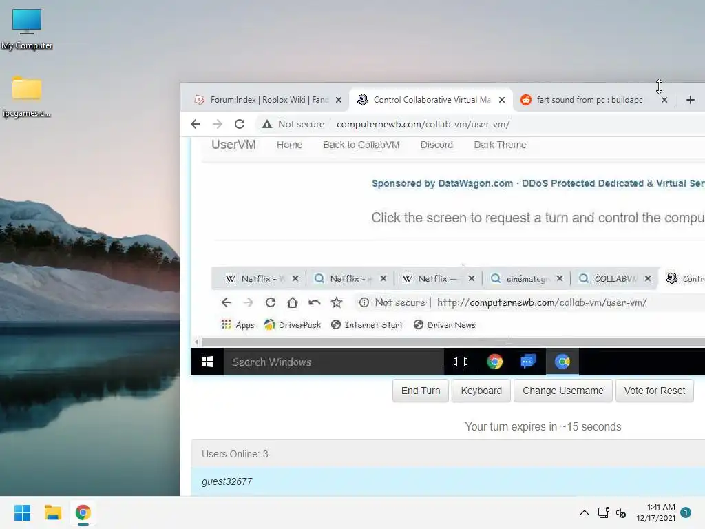Open the Windows Start menu on the outer taskbar
This screenshot has width=705, height=529.
(x=22, y=512)
